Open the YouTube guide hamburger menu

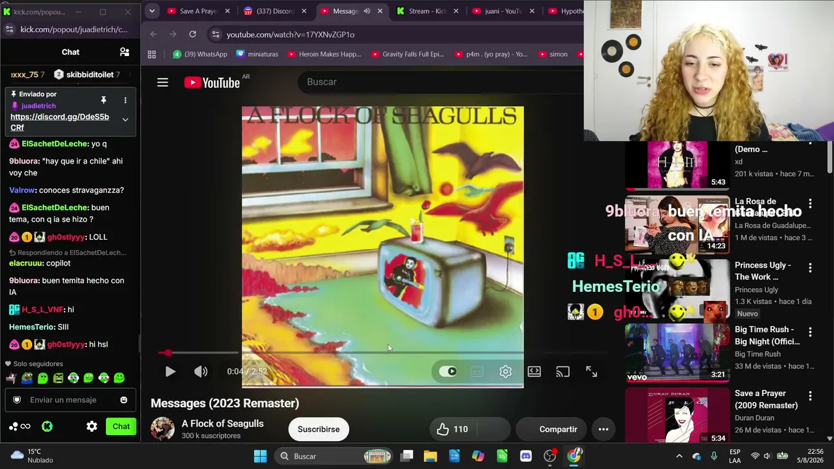(x=163, y=82)
